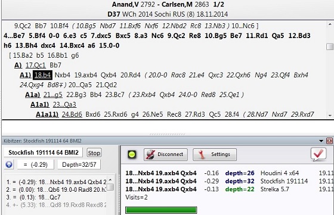Click the Stockfish 191114 64 BMI2 engine name
Image resolution: width=334 pixels, height=215 pixels.
tap(43, 152)
